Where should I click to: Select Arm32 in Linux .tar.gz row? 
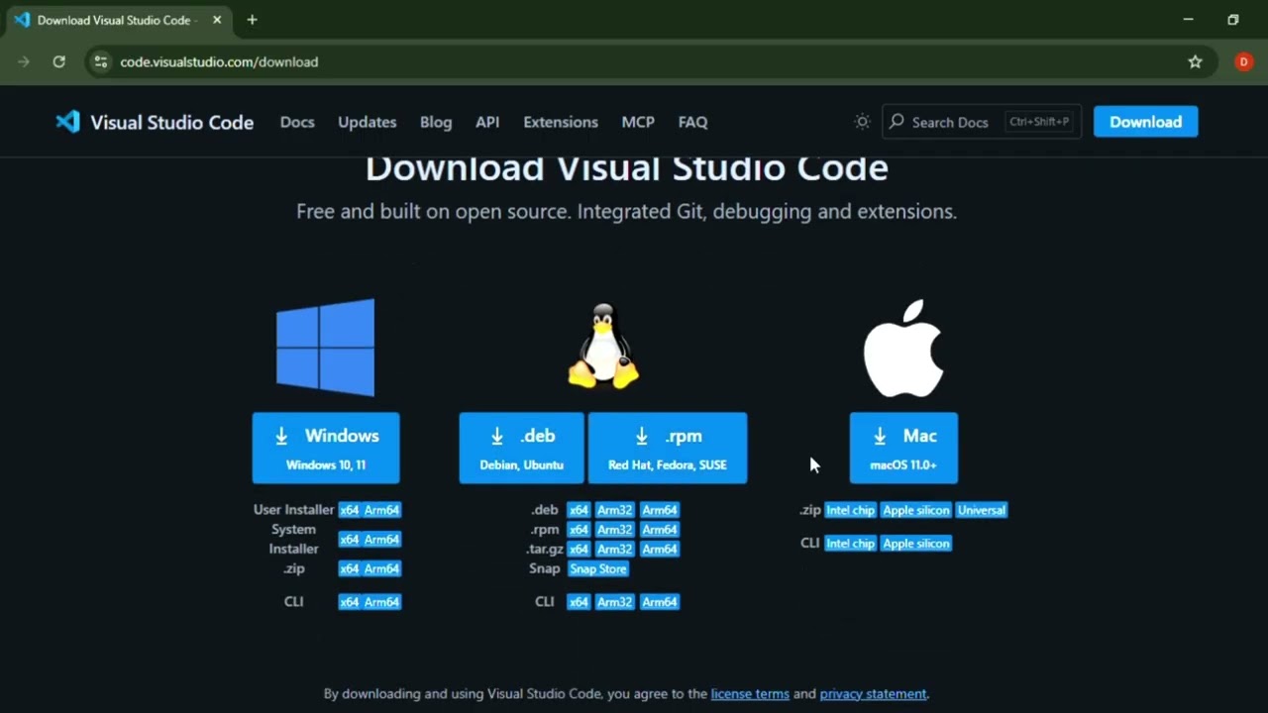(x=614, y=549)
